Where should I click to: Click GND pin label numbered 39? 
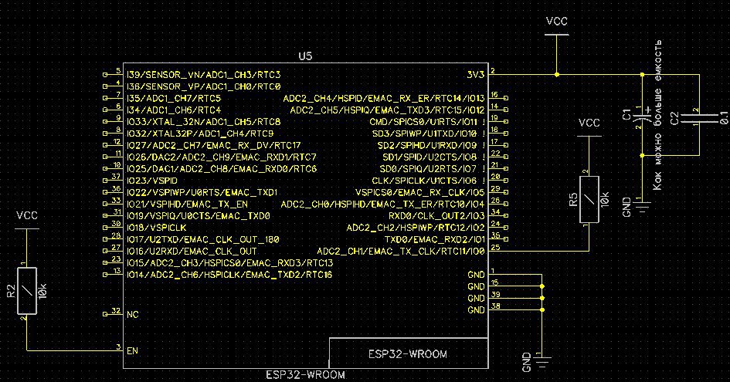(477, 298)
